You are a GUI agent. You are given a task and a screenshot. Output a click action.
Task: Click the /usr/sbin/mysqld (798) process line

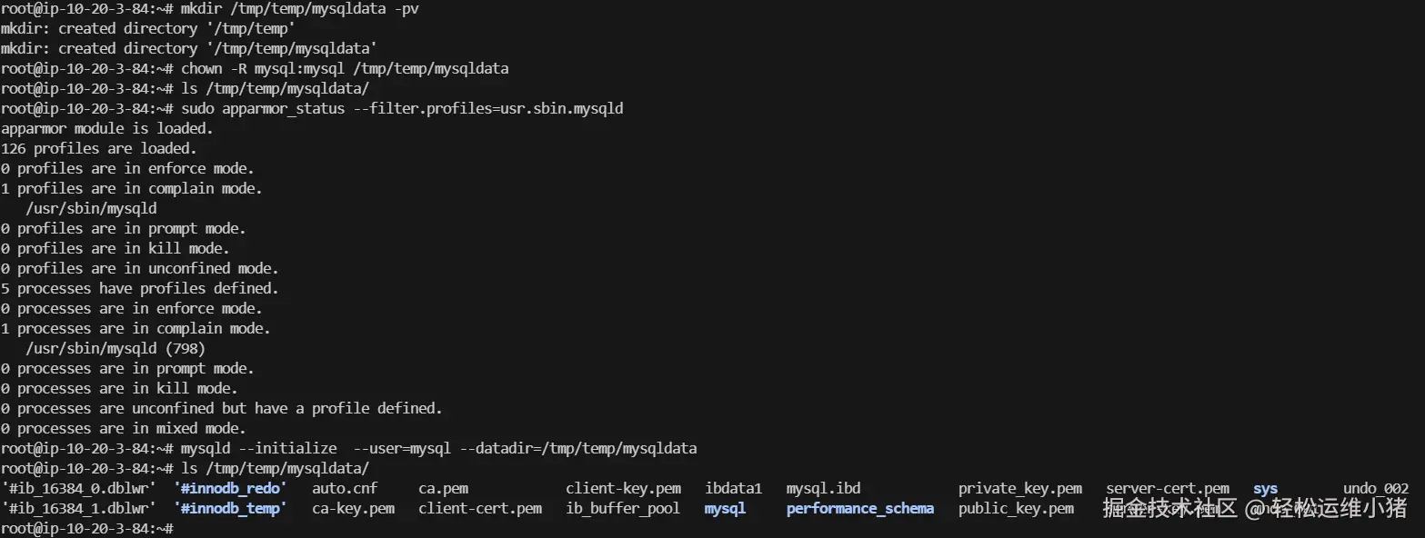click(115, 349)
